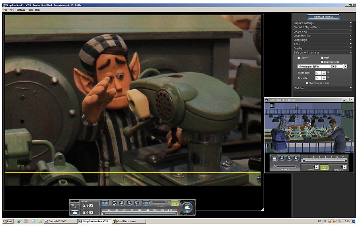Toggle loop playback in main control panel

(x=114, y=203)
